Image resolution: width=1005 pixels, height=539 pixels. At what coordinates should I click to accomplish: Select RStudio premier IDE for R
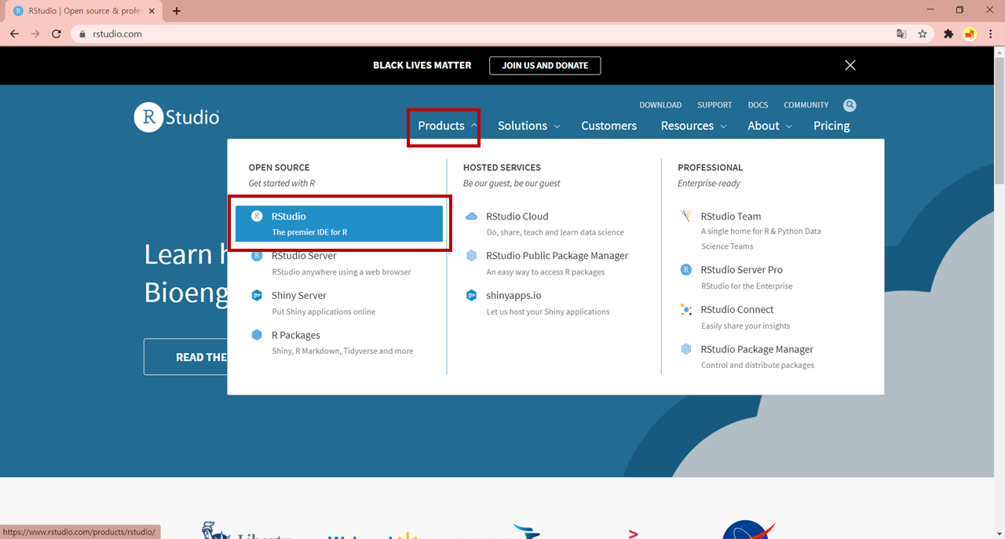click(339, 224)
